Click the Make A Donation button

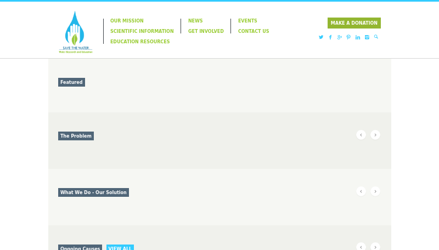pos(354,23)
